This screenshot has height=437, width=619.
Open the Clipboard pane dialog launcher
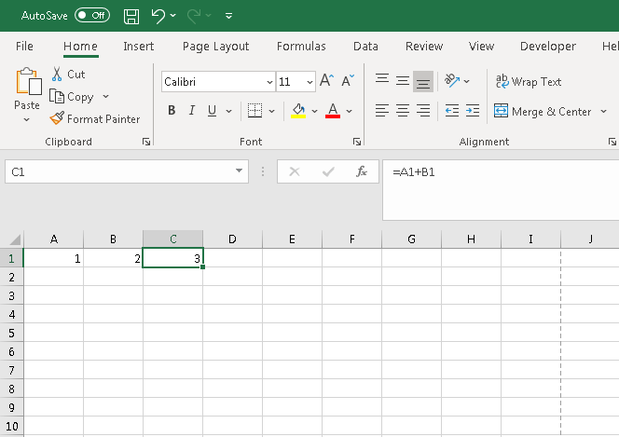pyautogui.click(x=146, y=142)
